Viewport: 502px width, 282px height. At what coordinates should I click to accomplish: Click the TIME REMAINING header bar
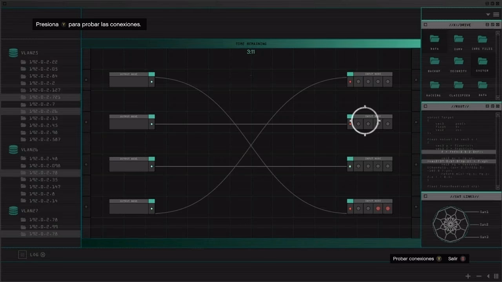click(x=251, y=43)
